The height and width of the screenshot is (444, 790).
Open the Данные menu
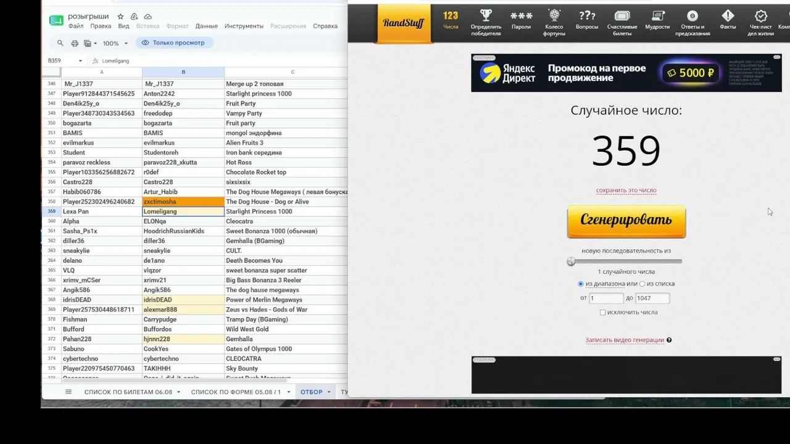pos(206,26)
